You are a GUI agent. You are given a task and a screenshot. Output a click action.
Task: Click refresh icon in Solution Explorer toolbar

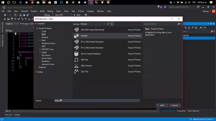[x=189, y=28]
